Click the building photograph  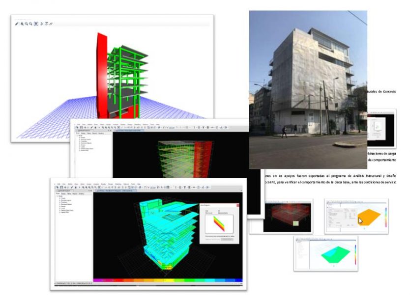coord(308,88)
